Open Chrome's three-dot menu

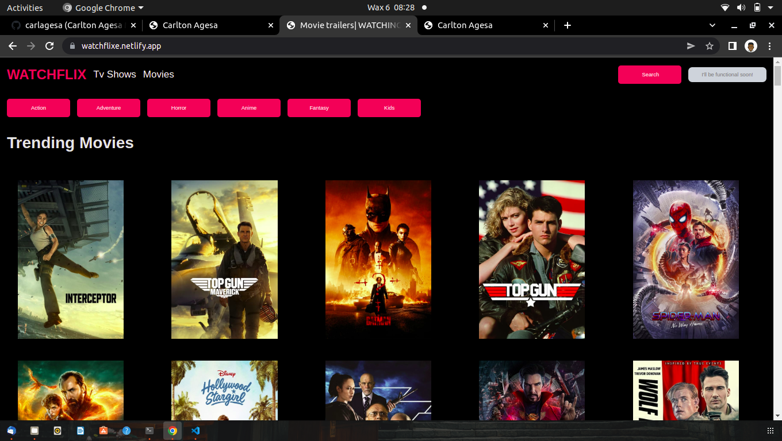pyautogui.click(x=770, y=46)
